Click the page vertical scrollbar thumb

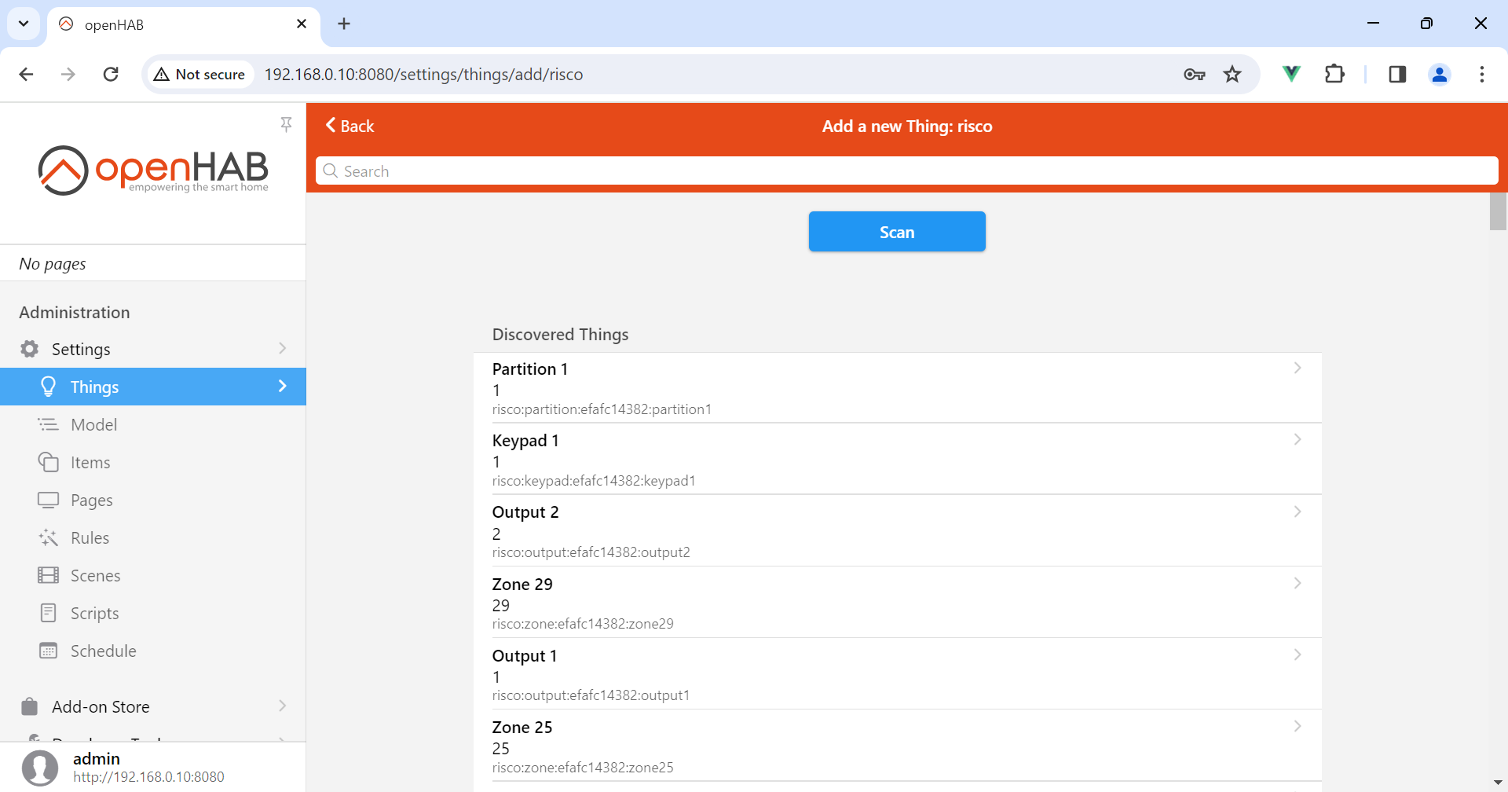[1498, 211]
